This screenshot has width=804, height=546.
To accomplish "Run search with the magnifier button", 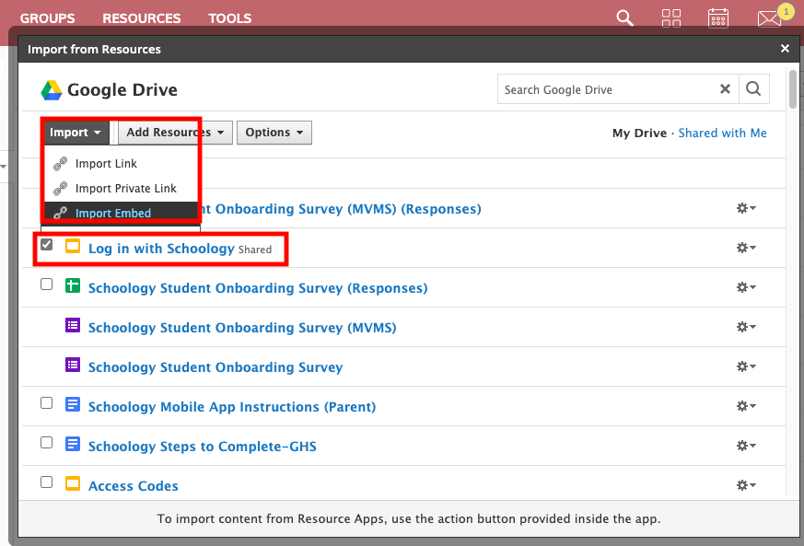I will point(753,89).
